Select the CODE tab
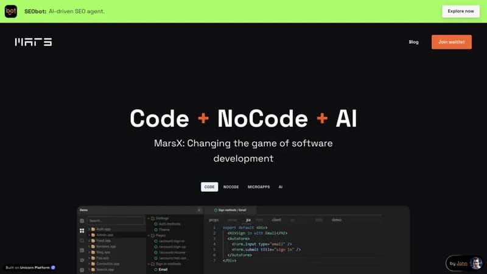The width and height of the screenshot is (487, 274). (209, 187)
